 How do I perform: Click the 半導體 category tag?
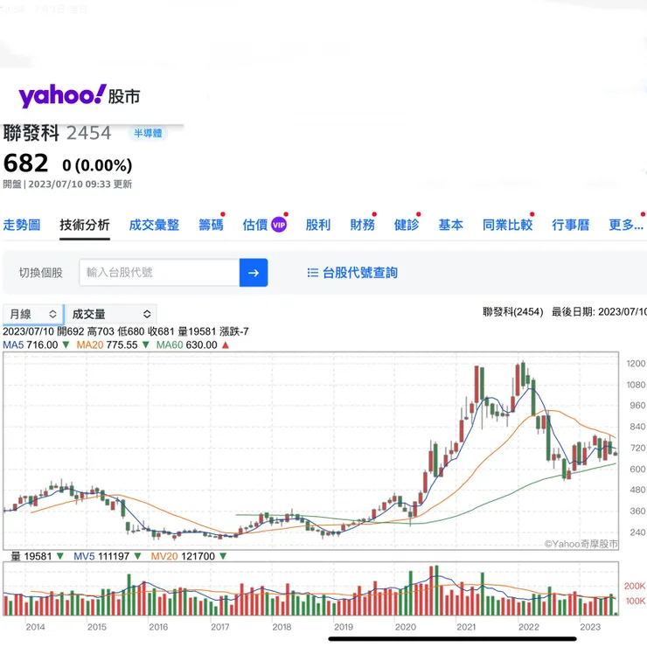pyautogui.click(x=148, y=133)
